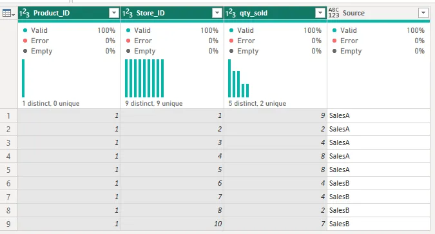Screen dimensions: 435x234
Task: Click Valid 100% under Product_ID
Action: (69, 30)
